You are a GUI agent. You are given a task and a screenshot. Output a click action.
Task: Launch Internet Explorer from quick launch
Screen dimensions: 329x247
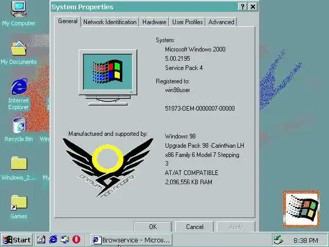[53, 240]
